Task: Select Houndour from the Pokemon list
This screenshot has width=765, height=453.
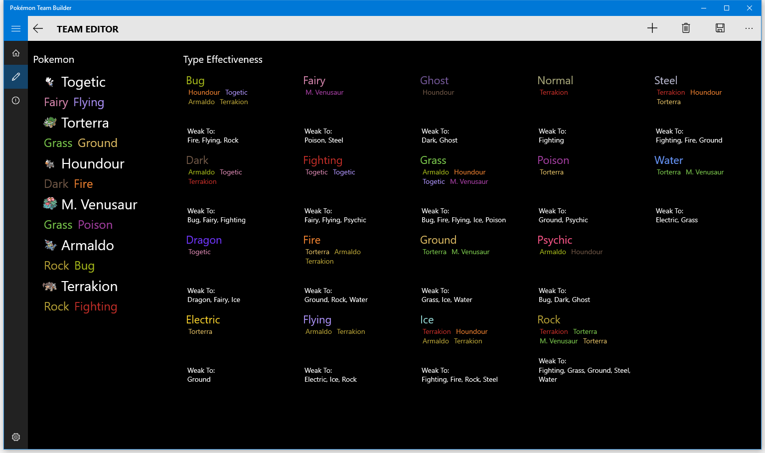Action: click(x=92, y=163)
